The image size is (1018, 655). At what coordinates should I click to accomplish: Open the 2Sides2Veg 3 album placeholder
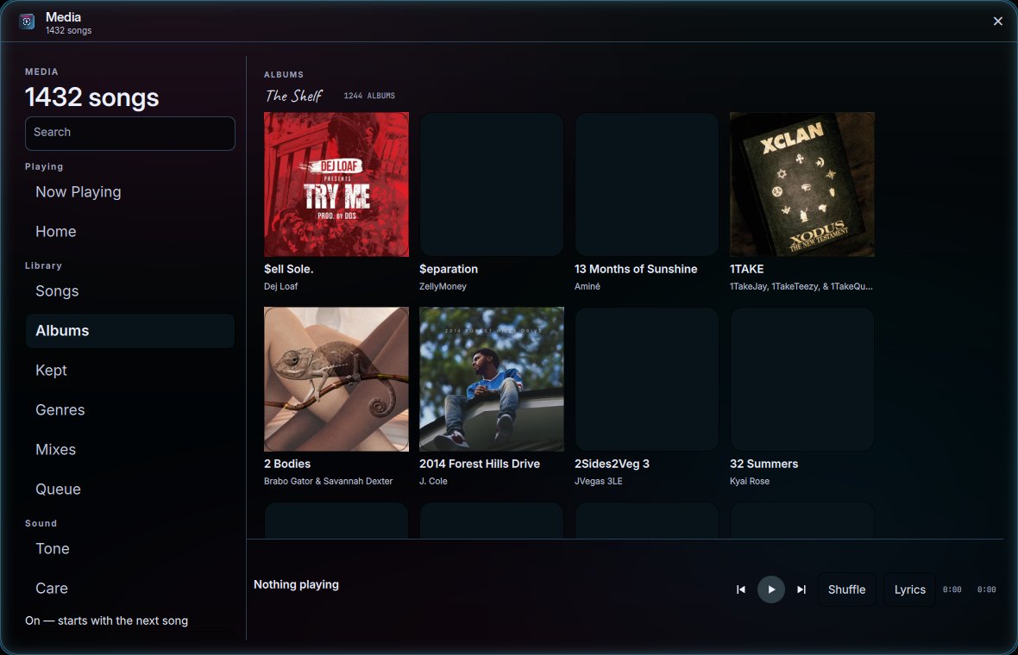(x=647, y=378)
